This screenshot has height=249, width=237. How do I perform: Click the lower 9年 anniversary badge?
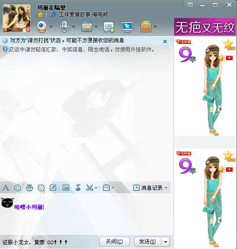(187, 166)
